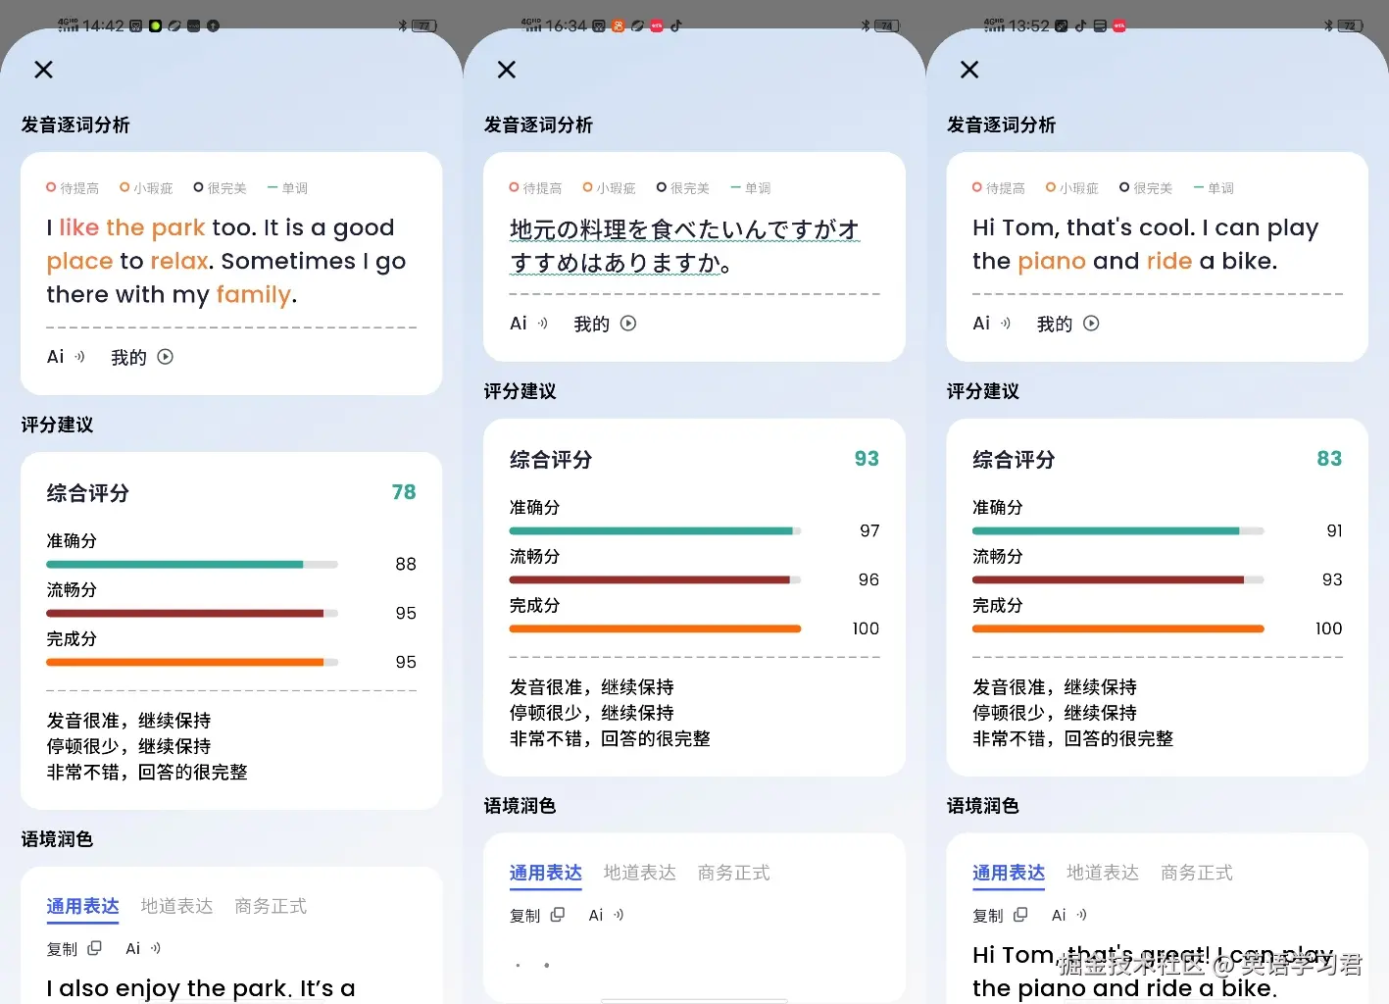Play Ai audio for the park sentence
Image resolution: width=1389 pixels, height=1004 pixels.
click(67, 357)
